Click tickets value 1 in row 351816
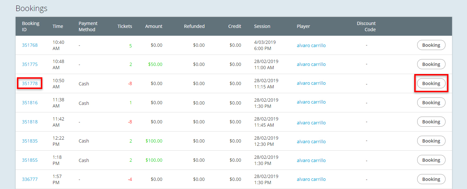 pos(131,103)
